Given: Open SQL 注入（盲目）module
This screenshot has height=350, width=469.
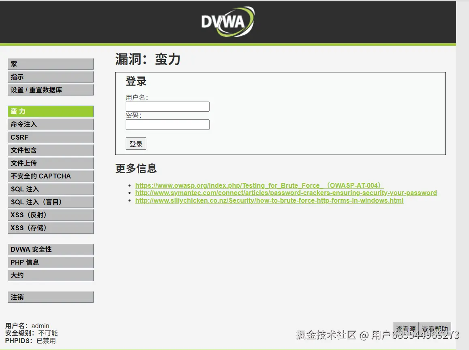Looking at the screenshot, I should tap(50, 202).
